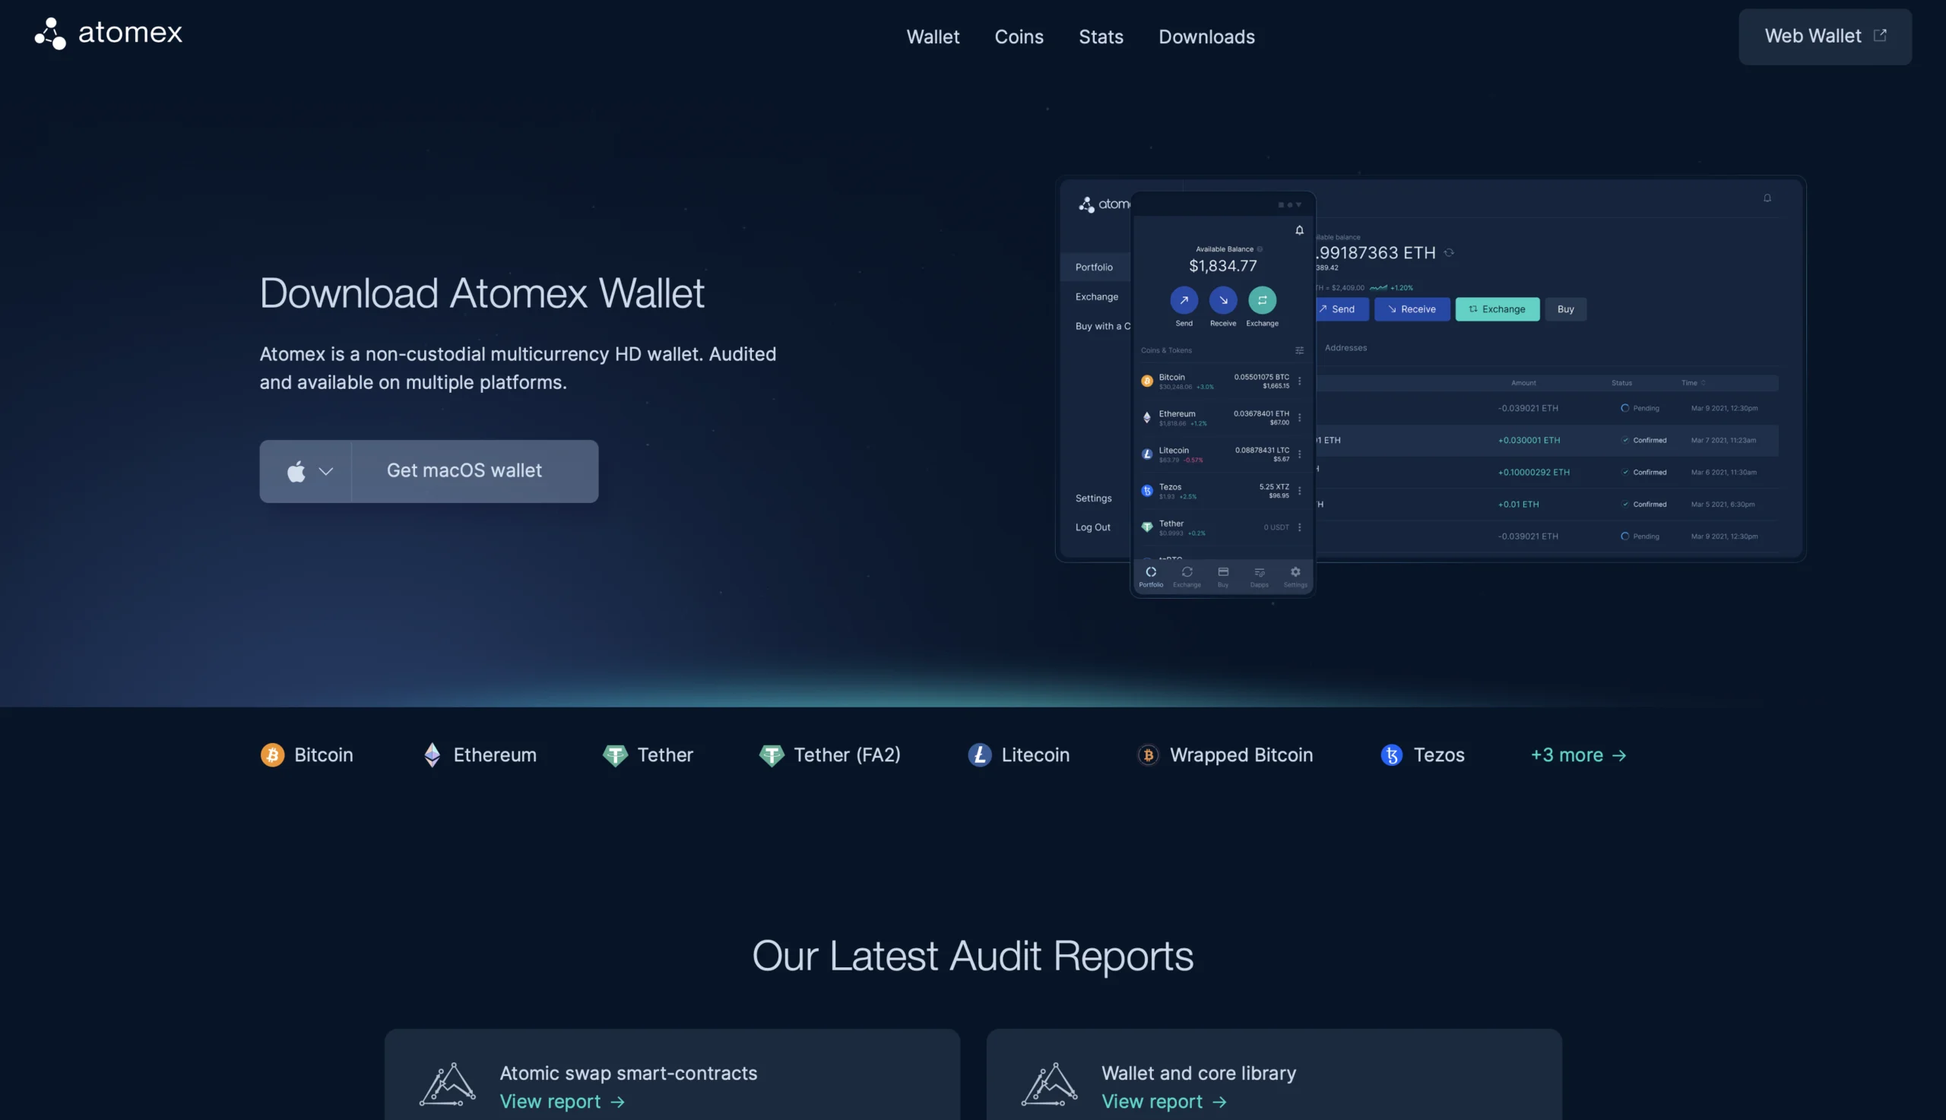Click the external-link icon on Web Wallet
1946x1120 pixels.
tap(1880, 36)
